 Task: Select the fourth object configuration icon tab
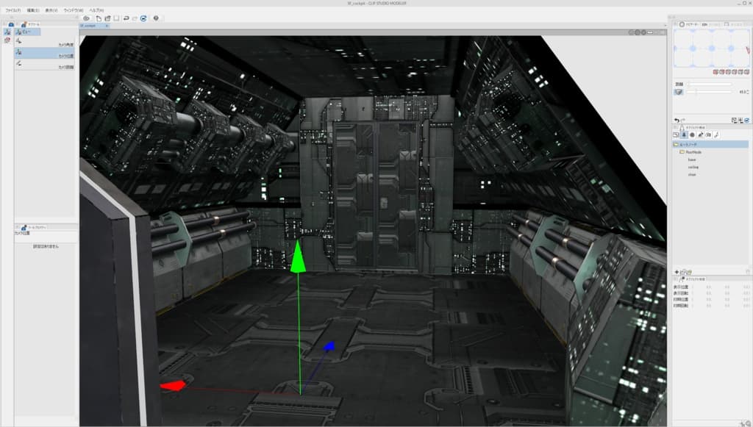coord(700,135)
